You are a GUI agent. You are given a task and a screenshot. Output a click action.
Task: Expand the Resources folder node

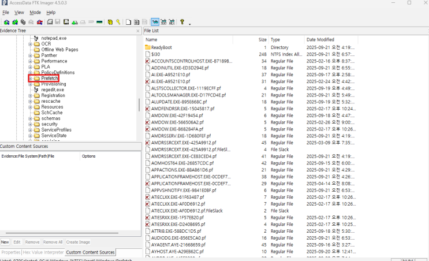(30, 107)
